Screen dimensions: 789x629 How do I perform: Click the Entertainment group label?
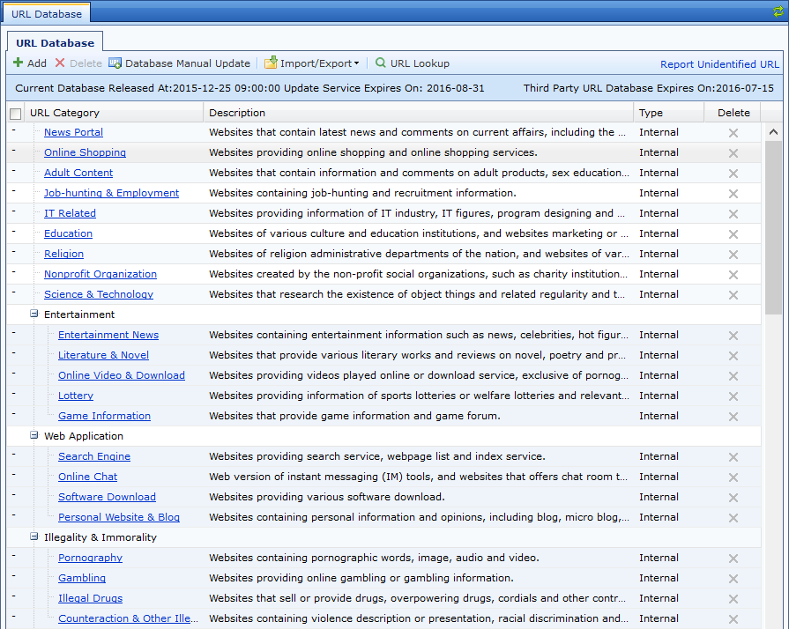click(x=79, y=314)
